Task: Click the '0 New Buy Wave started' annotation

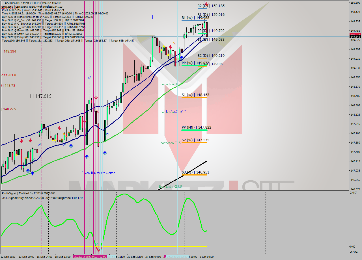Action: (98, 173)
